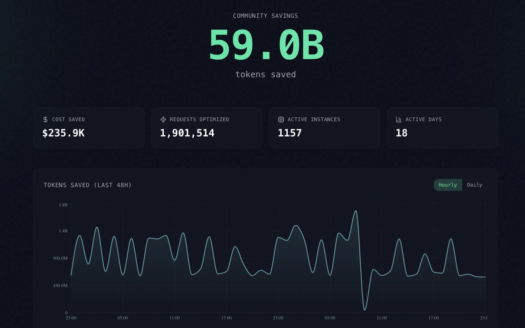525x328 pixels.
Task: Click the Community Savings heading
Action: tap(265, 16)
